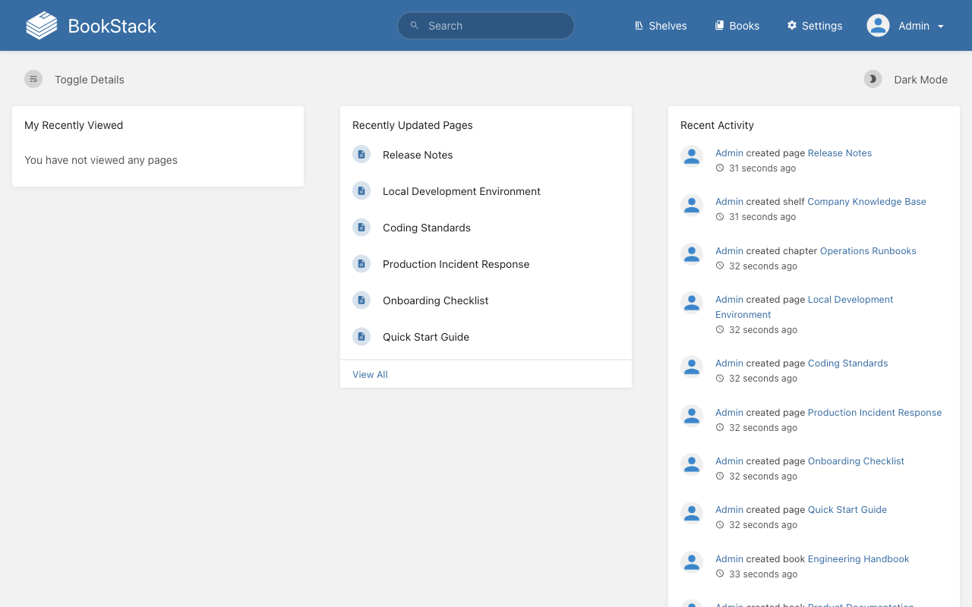The height and width of the screenshot is (607, 972).
Task: Expand the Admin user dropdown caret
Action: [941, 27]
